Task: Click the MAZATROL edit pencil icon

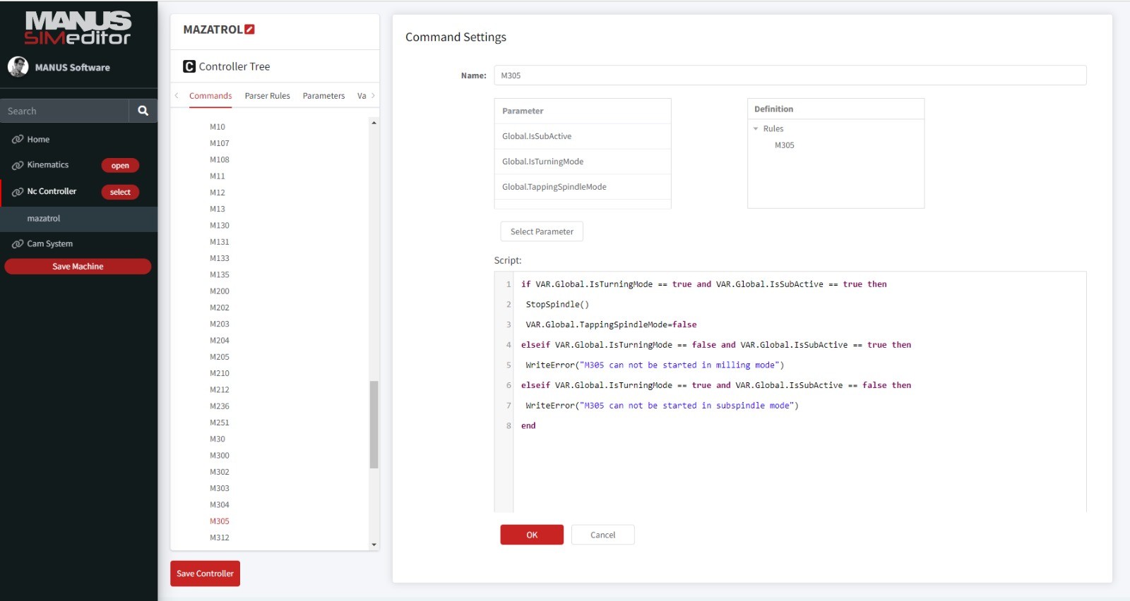Action: coord(249,30)
